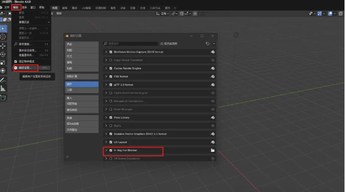Disable the BioVision Motion Capture add-on checkbox
Image resolution: width=345 pixels, height=192 pixels.
click(111, 52)
